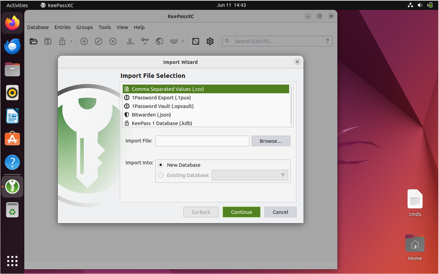Copy username to clipboard

pyautogui.click(x=130, y=41)
